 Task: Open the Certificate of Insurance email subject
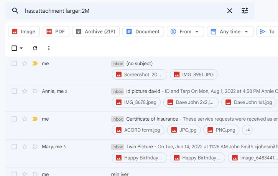(x=152, y=119)
